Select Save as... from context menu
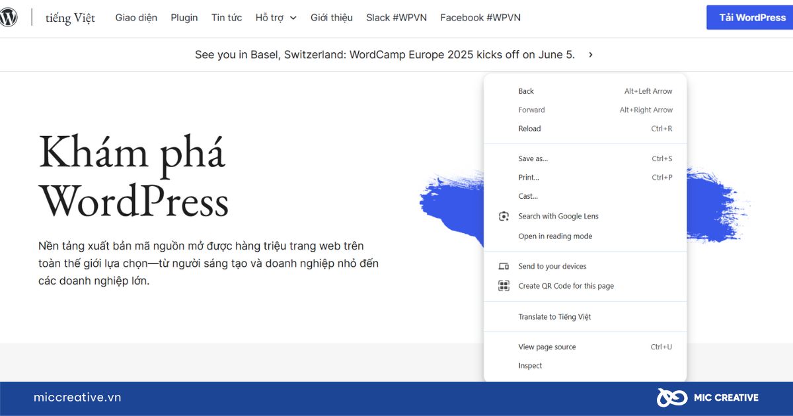Viewport: 793px width, 416px height. pos(585,158)
